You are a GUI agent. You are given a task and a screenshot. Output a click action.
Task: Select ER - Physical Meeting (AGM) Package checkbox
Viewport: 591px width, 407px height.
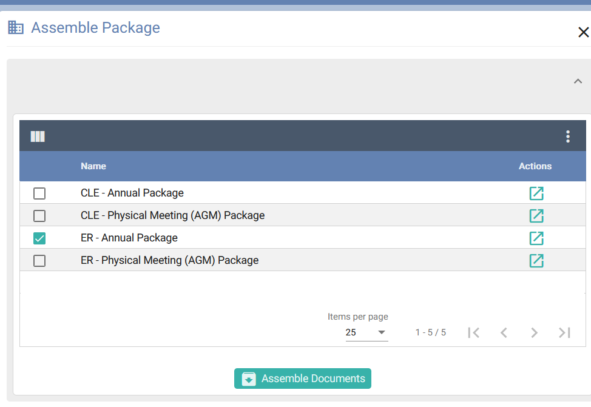coord(39,261)
